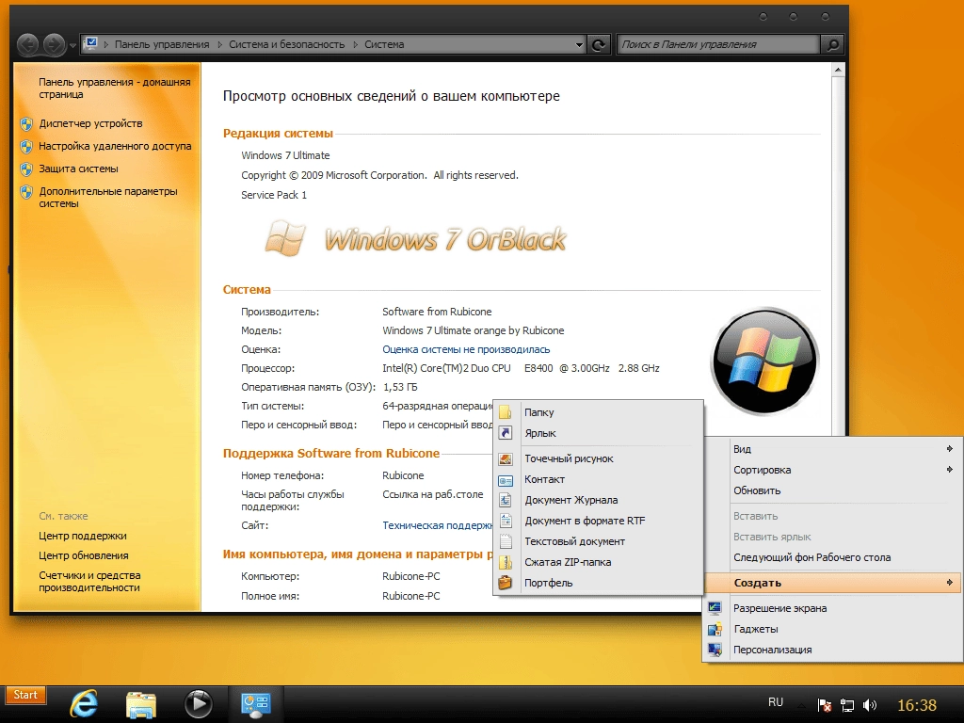Viewport: 964px width, 723px height.
Task: Click the journal icon beside "Документ Журнала"
Action: coord(506,500)
